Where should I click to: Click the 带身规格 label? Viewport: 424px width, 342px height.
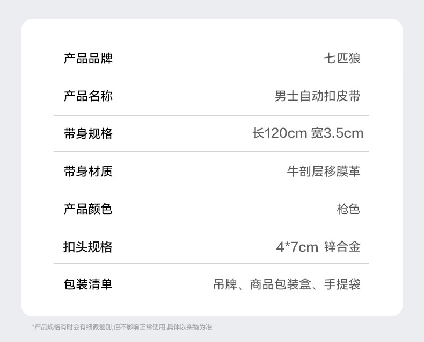pyautogui.click(x=88, y=133)
